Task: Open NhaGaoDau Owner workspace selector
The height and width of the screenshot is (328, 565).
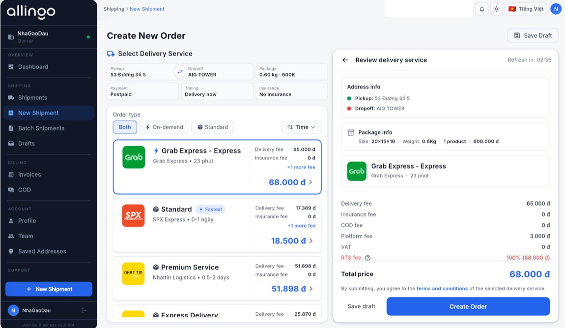Action: click(x=49, y=37)
